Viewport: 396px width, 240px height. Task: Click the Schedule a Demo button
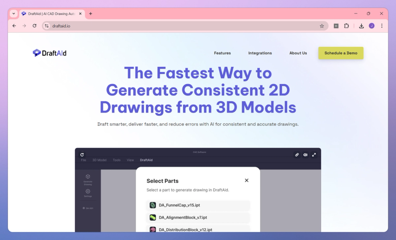[340, 53]
